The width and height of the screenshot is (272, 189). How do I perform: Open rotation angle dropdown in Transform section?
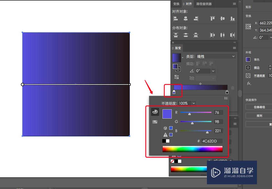[x=270, y=37]
